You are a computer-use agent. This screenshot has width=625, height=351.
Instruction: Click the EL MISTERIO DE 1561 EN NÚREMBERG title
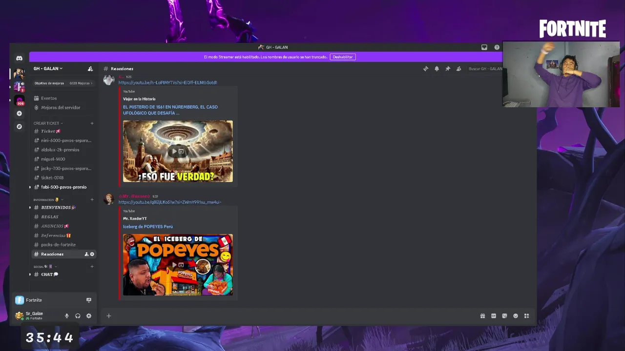click(170, 110)
